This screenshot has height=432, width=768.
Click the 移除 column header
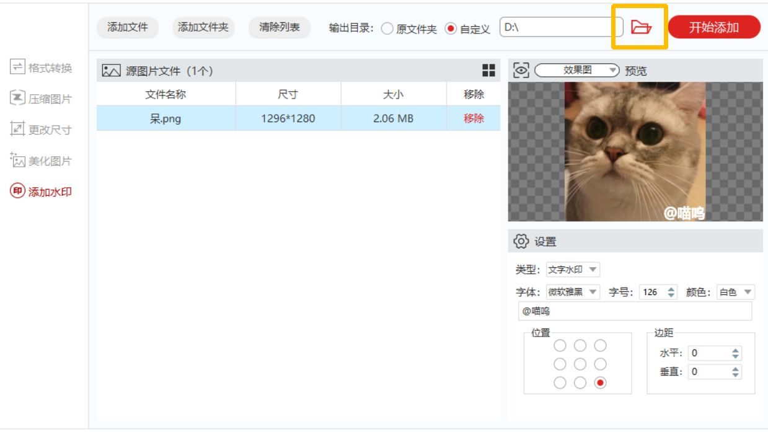tap(474, 94)
